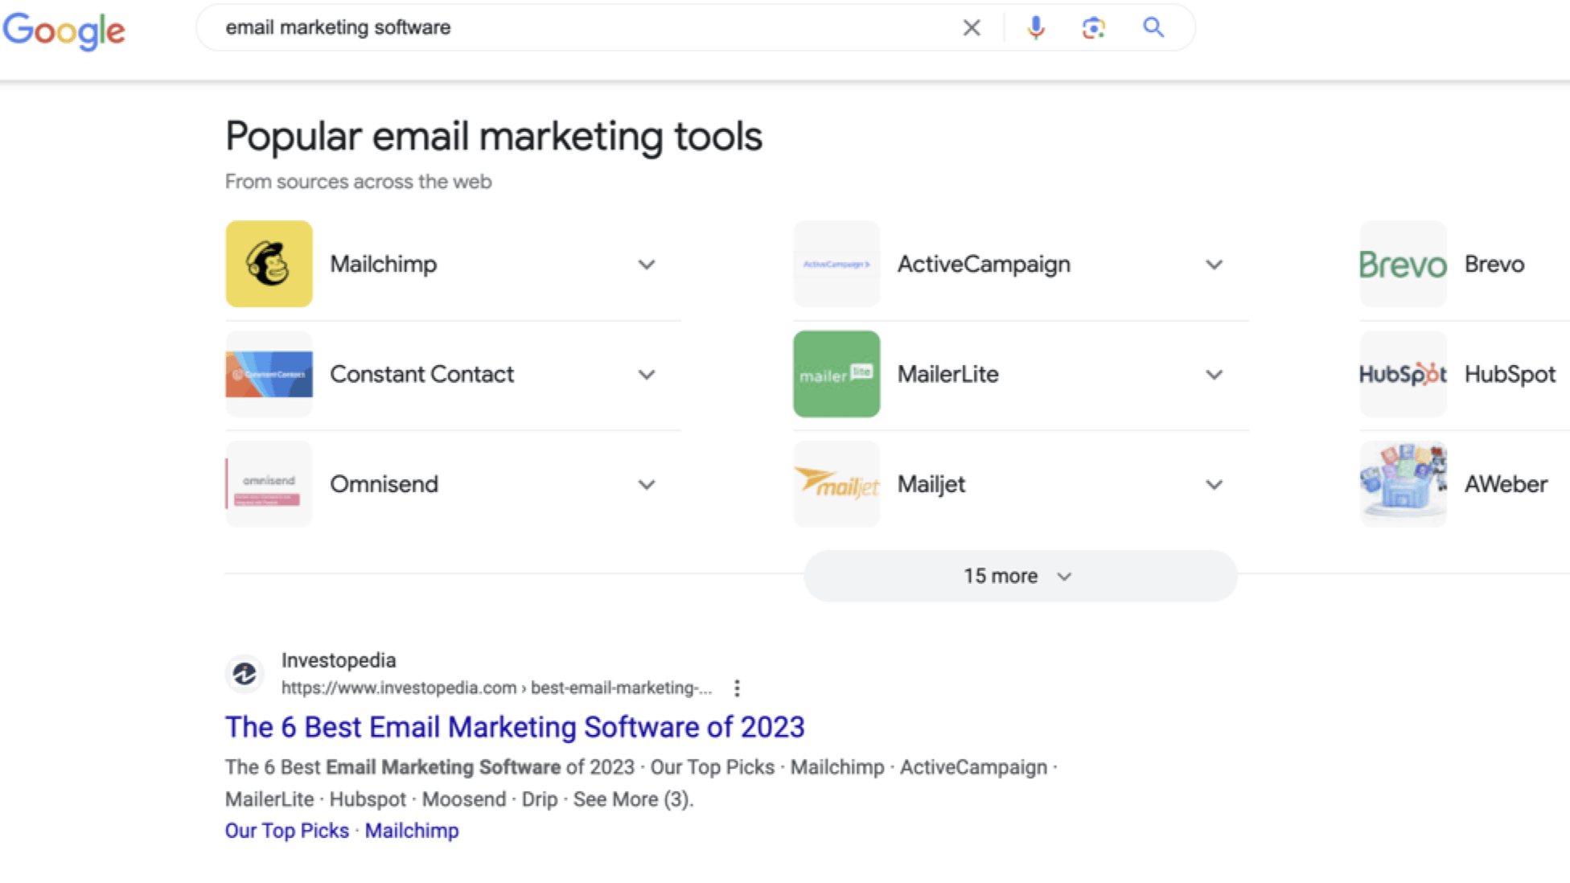Image resolution: width=1570 pixels, height=883 pixels.
Task: Expand the Constant Contact chevron
Action: [647, 375]
